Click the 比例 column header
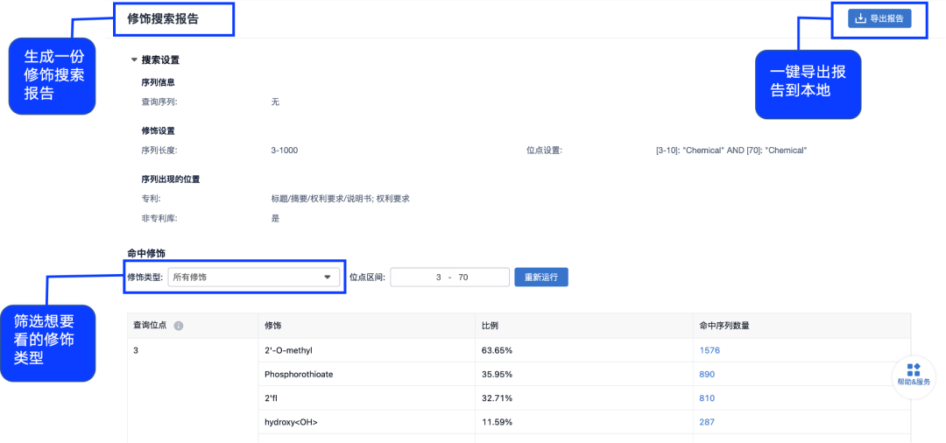The image size is (946, 443). pyautogui.click(x=491, y=326)
